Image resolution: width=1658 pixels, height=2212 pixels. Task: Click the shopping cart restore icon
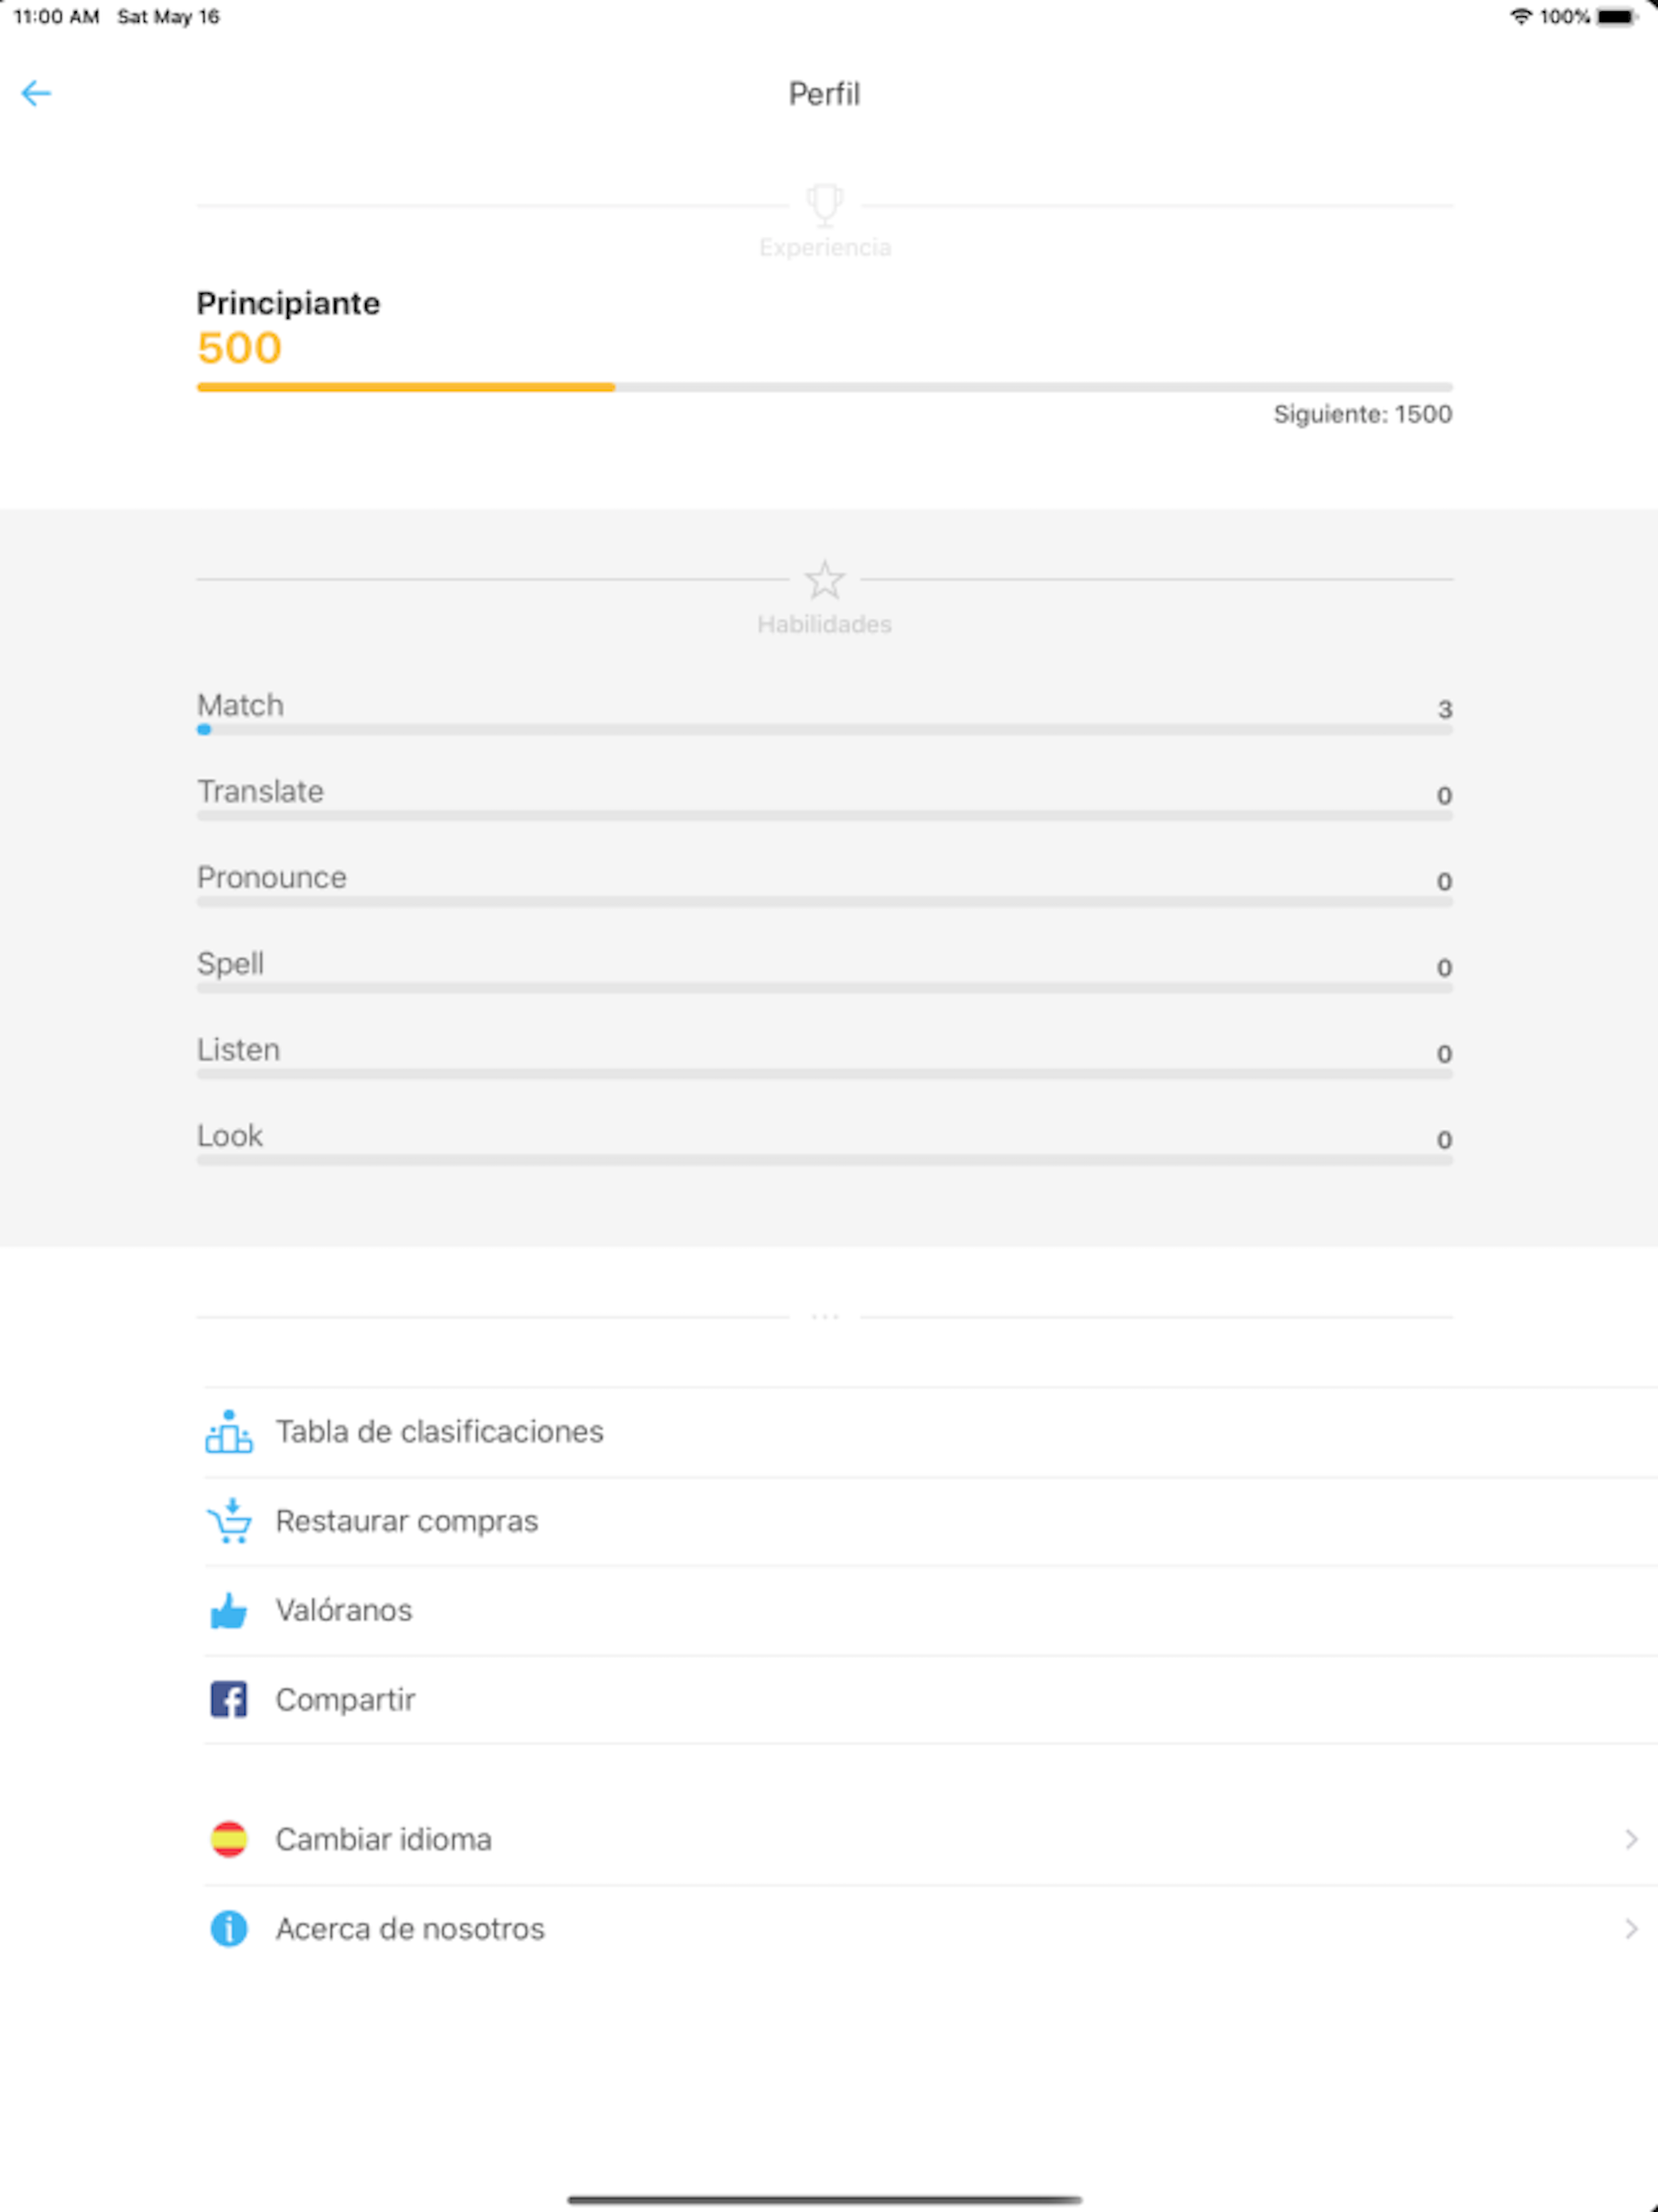pyautogui.click(x=229, y=1521)
